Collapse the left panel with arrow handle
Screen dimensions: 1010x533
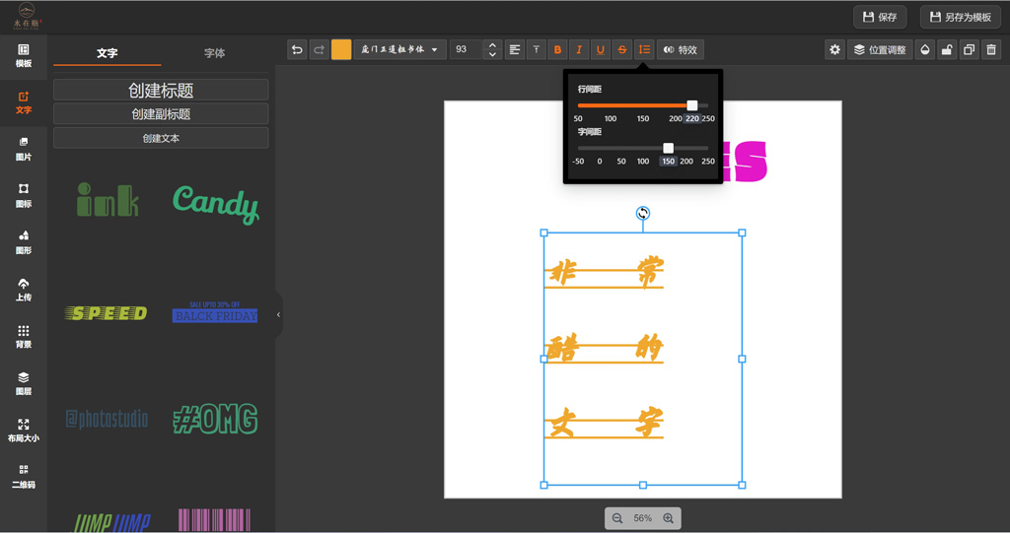tap(278, 315)
